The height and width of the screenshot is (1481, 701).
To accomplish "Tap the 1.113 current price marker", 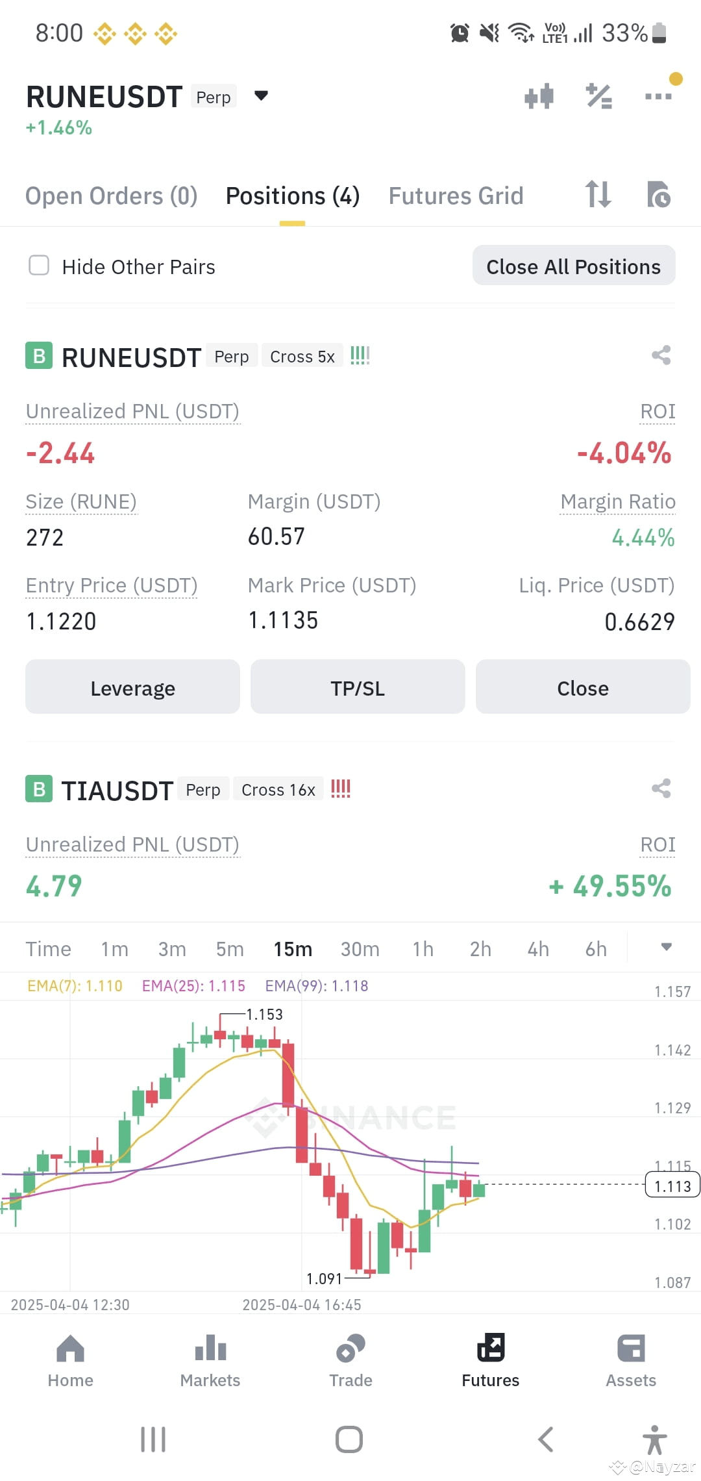I will pyautogui.click(x=672, y=1185).
